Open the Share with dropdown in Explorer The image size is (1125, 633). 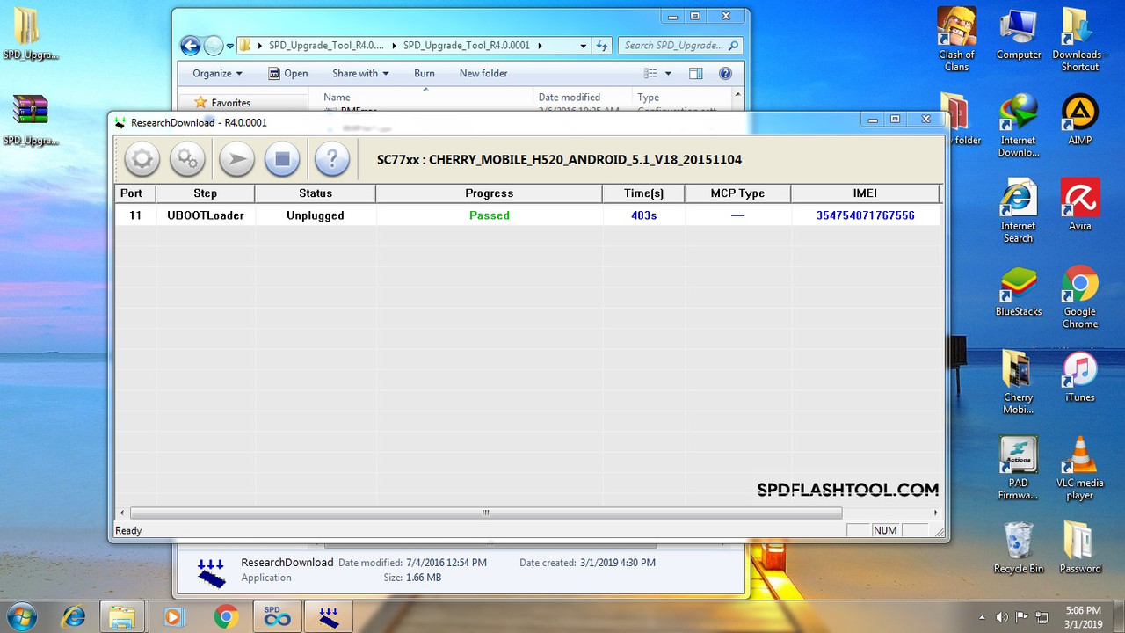point(360,74)
